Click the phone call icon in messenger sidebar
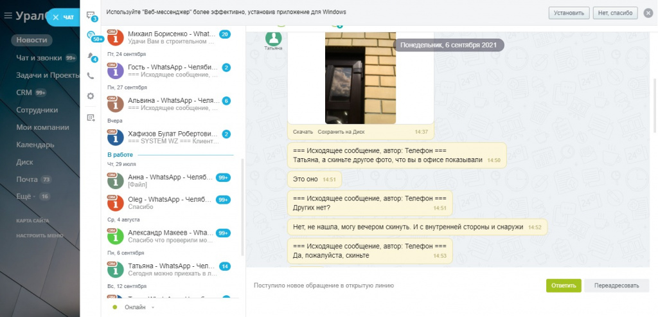This screenshot has height=317, width=658. pos(91,76)
